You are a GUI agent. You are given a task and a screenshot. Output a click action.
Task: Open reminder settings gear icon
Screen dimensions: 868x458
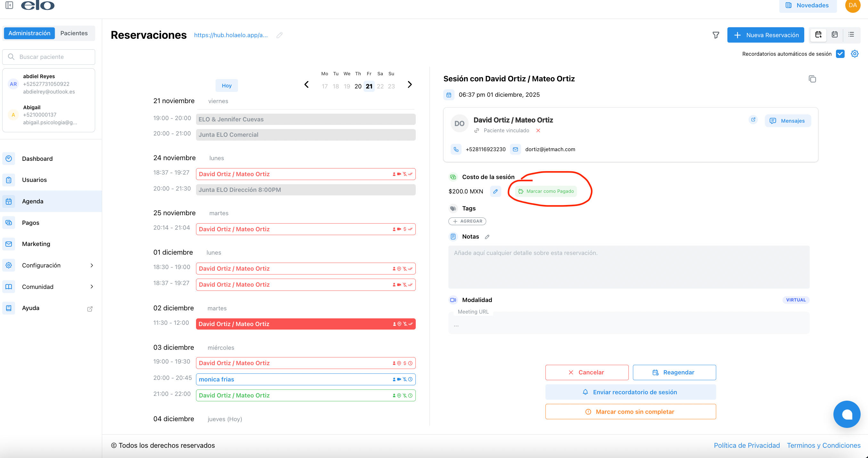pos(855,53)
